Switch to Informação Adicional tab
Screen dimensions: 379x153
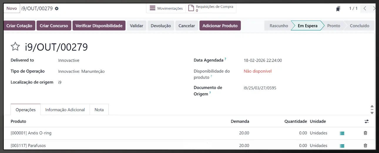point(65,110)
